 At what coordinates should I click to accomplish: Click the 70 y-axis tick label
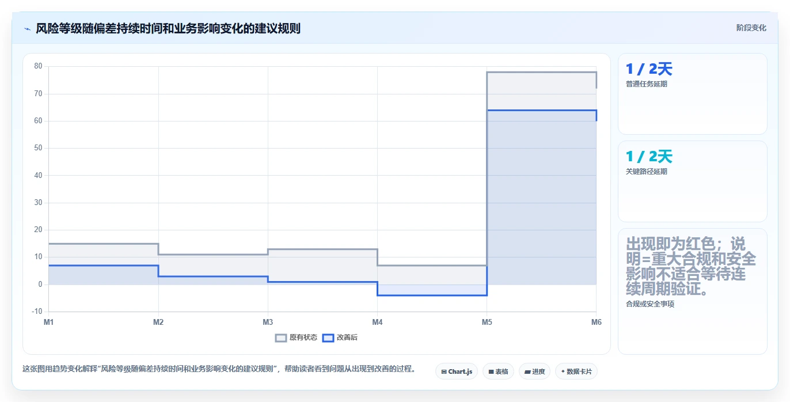click(x=38, y=93)
